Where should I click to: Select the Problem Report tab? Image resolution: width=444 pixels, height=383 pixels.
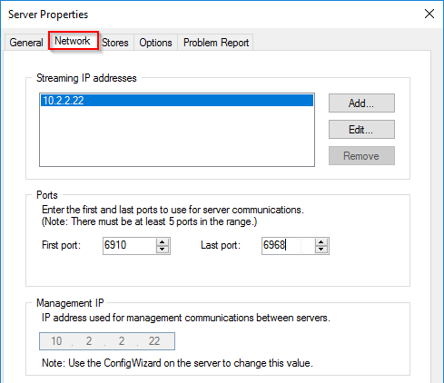[216, 43]
